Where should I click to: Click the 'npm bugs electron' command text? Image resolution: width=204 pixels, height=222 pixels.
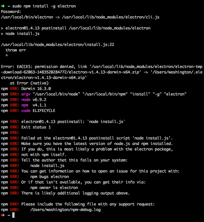click(50, 177)
